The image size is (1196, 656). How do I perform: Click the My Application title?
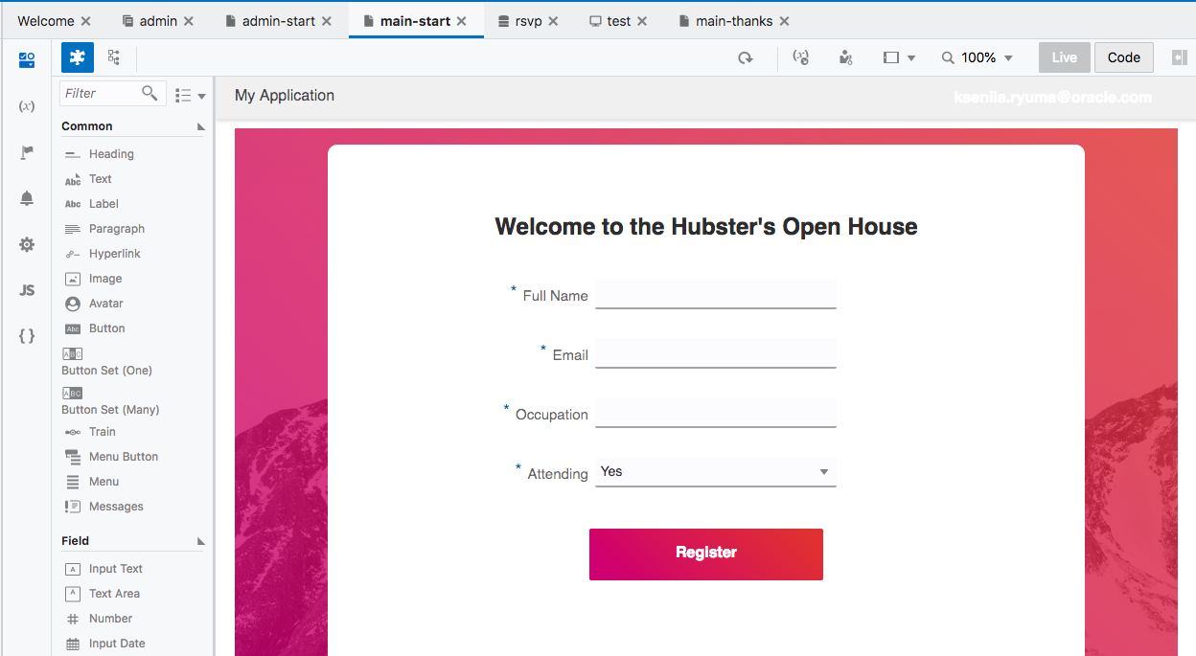[285, 96]
